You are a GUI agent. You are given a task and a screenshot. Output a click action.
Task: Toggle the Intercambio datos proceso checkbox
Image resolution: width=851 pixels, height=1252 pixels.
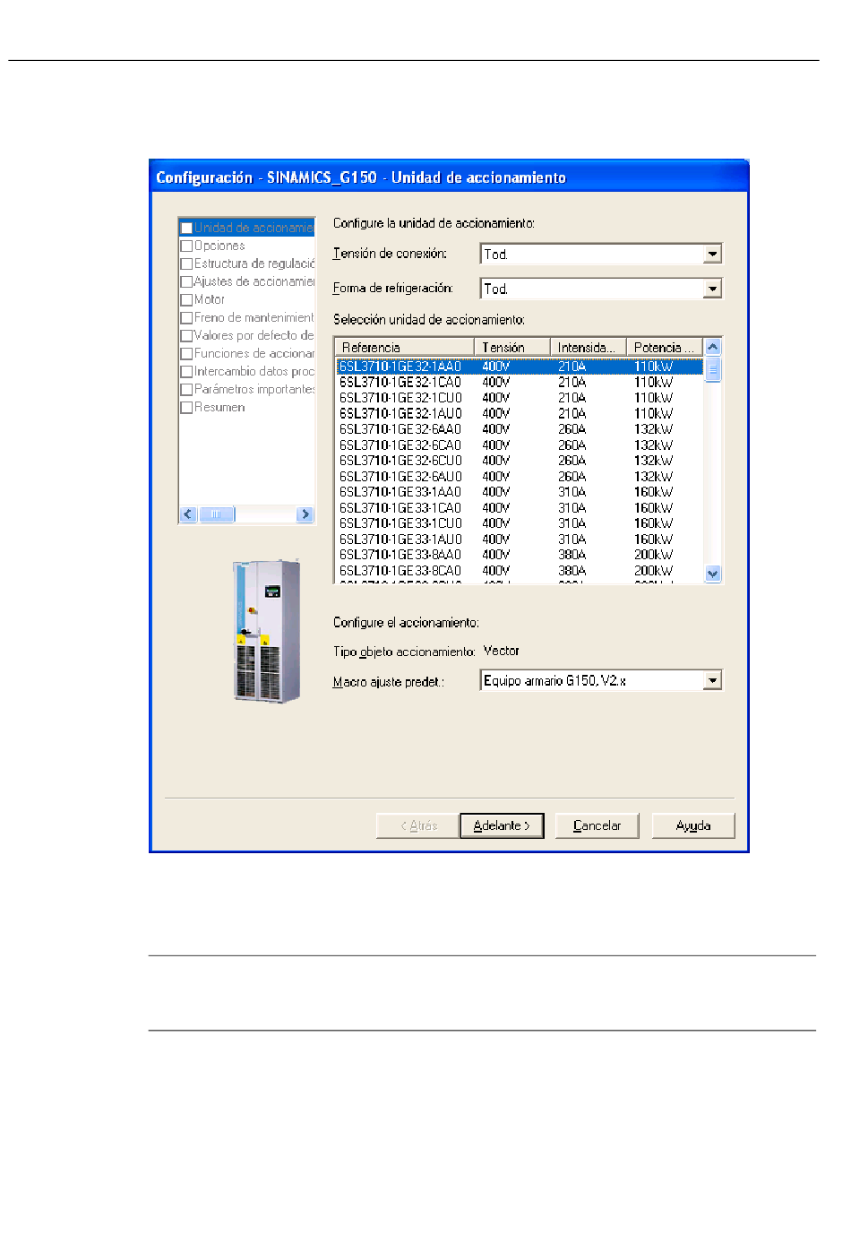coord(186,371)
